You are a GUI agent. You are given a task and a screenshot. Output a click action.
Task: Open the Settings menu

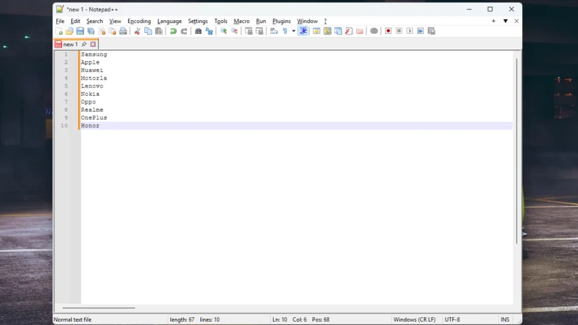tap(198, 21)
